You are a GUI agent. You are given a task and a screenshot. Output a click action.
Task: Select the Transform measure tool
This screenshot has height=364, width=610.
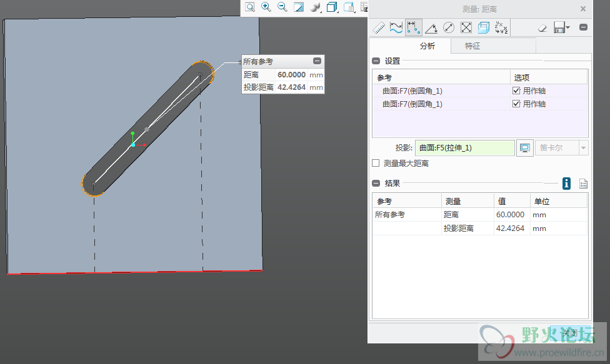501,27
